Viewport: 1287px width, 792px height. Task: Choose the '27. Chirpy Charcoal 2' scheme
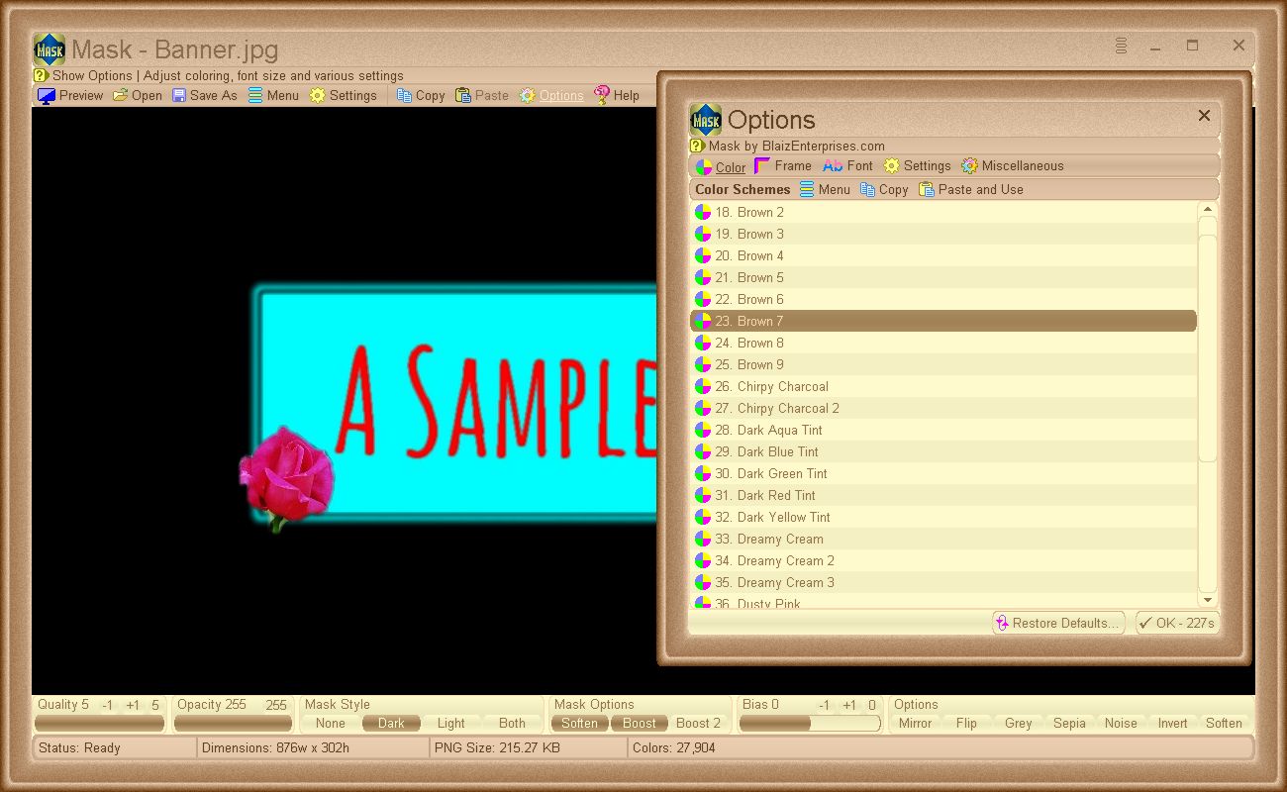coord(943,408)
